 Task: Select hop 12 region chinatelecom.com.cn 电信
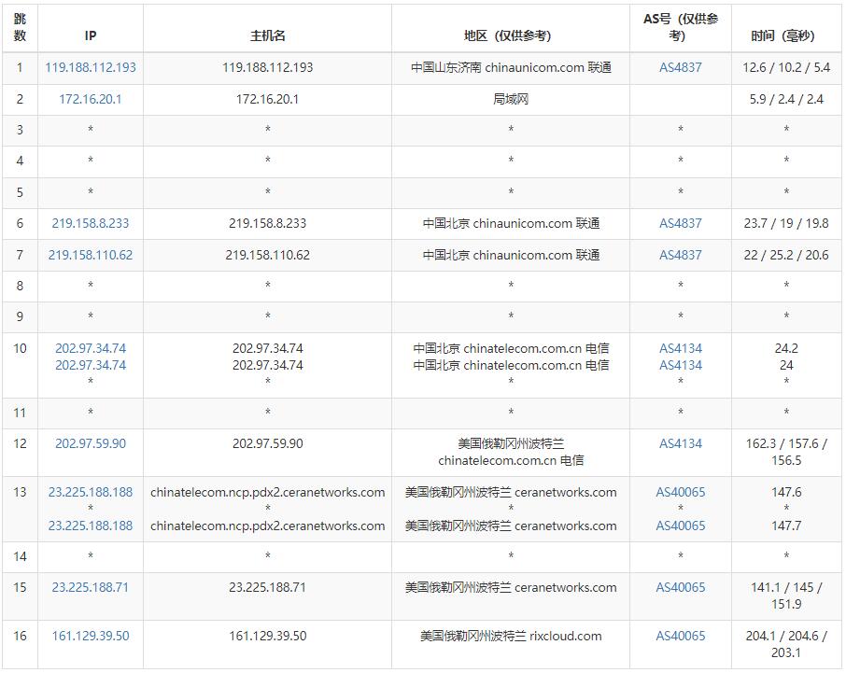[x=511, y=460]
